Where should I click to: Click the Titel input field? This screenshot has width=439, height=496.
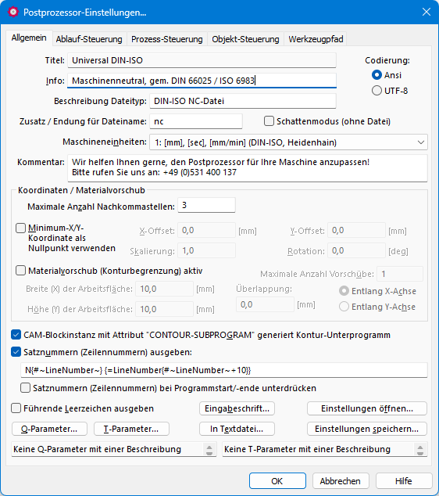coord(202,60)
